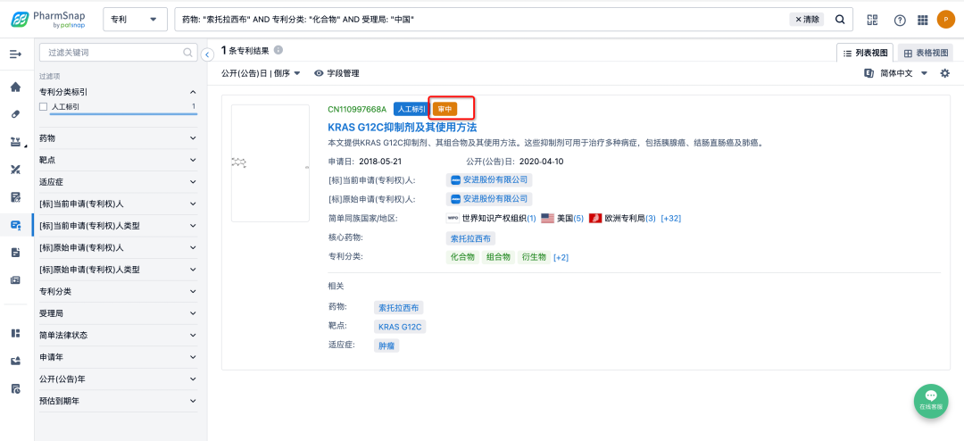Open settings gear at top right of results
Screen dimensions: 964x441
coord(945,73)
